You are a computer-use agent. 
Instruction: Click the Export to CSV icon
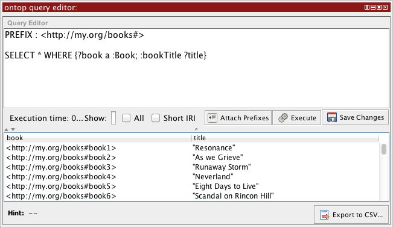tap(324, 215)
